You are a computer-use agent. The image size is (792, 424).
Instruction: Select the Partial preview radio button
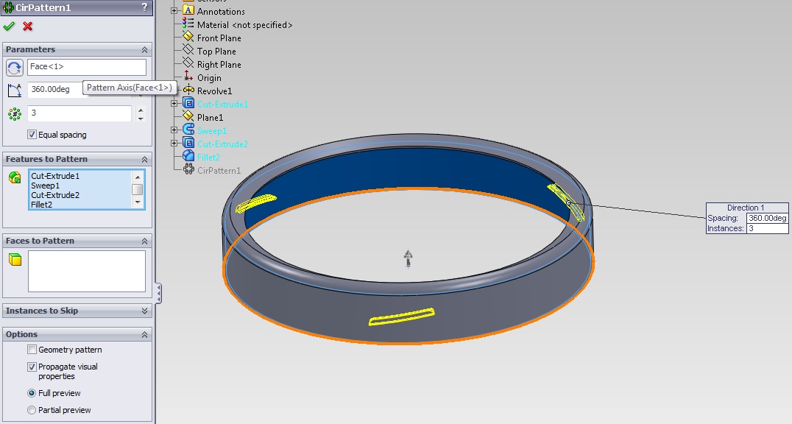[x=32, y=410]
